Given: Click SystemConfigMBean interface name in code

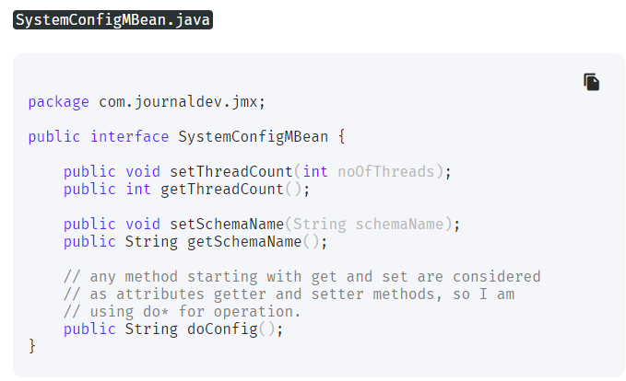Looking at the screenshot, I should 254,137.
